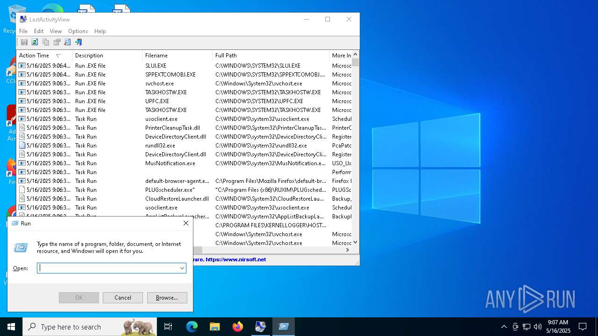Click the LastActivityView title bar app icon
This screenshot has width=598, height=336.
(x=23, y=19)
